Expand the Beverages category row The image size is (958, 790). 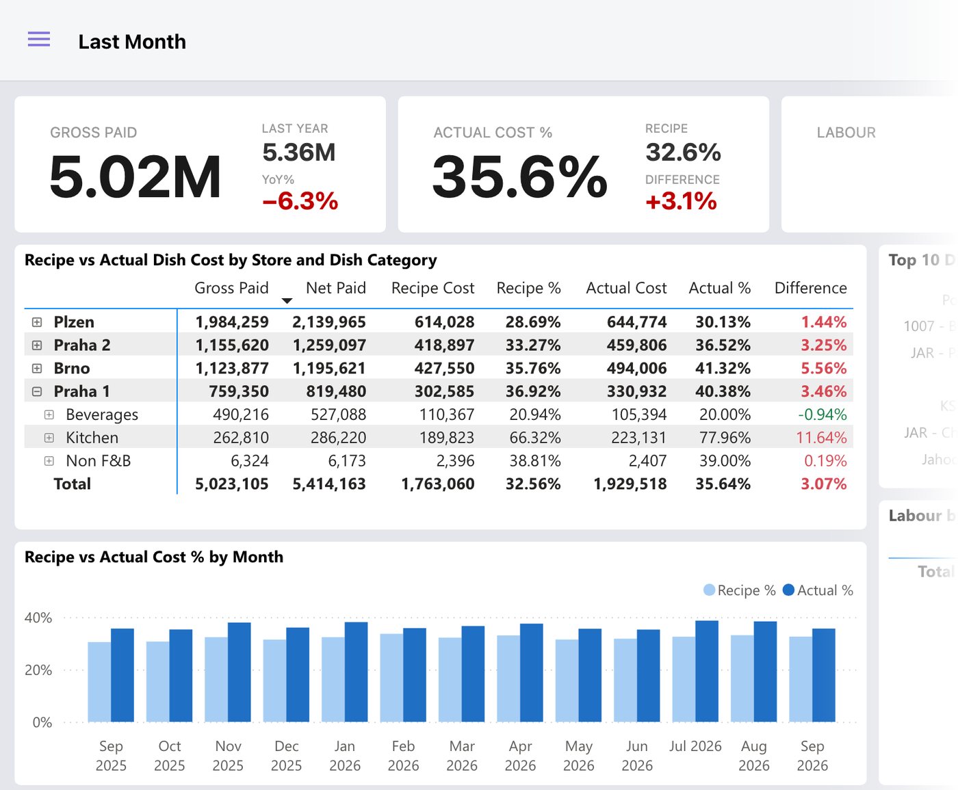click(49, 414)
